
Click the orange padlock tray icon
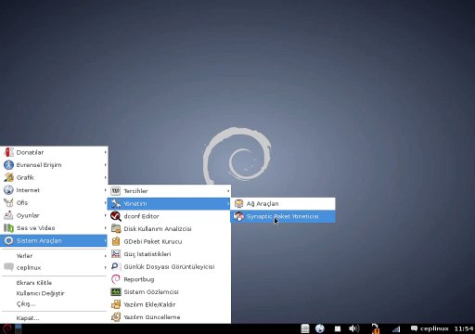point(375,328)
